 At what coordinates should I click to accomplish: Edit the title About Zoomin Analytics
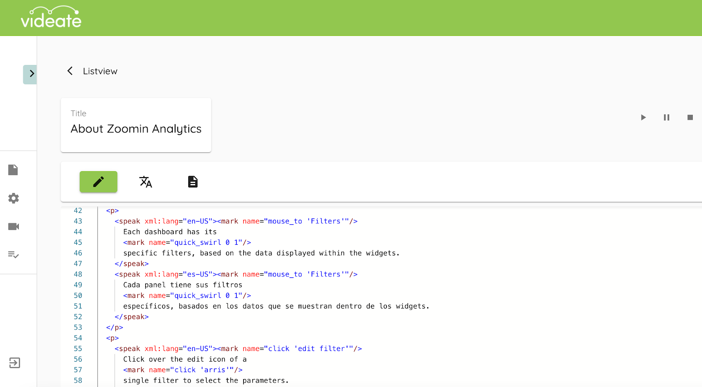click(x=136, y=129)
